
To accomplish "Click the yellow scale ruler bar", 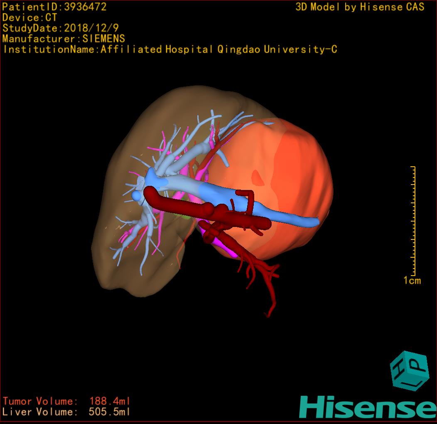I will (414, 220).
